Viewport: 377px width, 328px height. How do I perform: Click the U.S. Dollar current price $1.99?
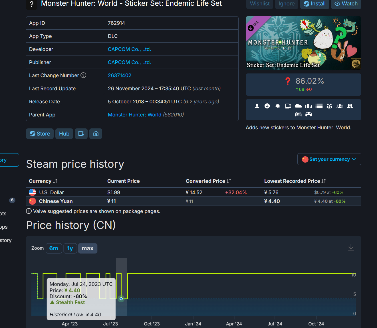coord(114,192)
